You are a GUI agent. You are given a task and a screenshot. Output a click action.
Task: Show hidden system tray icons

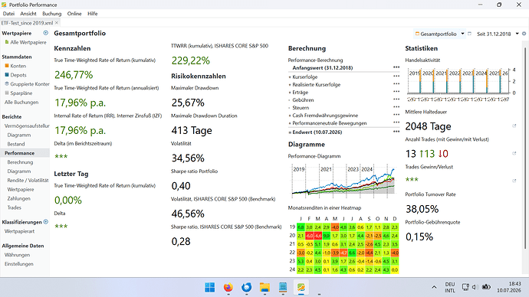pos(434,287)
